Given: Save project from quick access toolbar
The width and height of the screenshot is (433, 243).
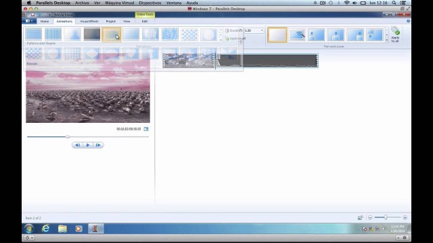Looking at the screenshot, I should (x=32, y=15).
